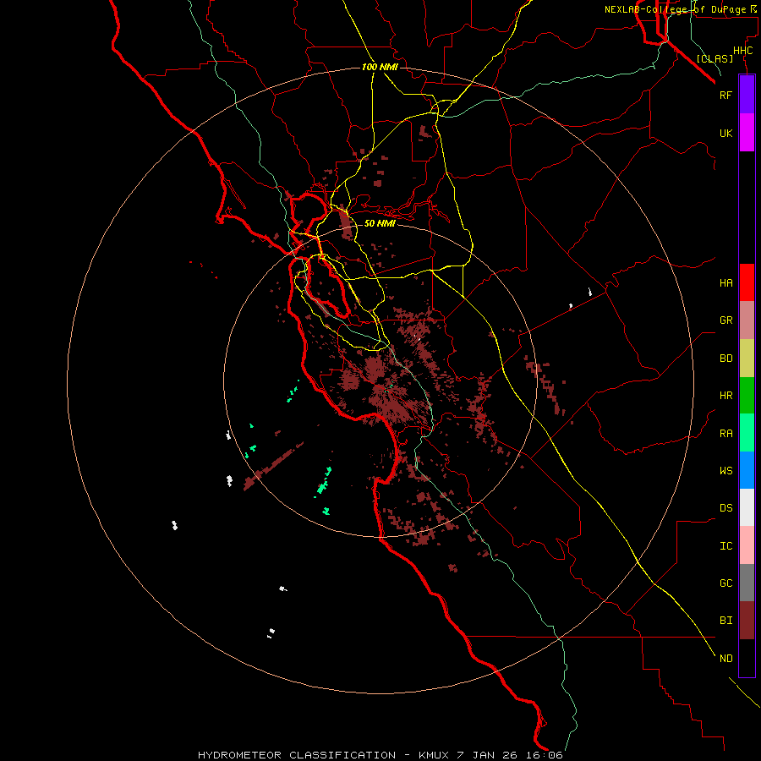Click the RF purple legend swatch
This screenshot has height=761, width=761.
click(747, 95)
